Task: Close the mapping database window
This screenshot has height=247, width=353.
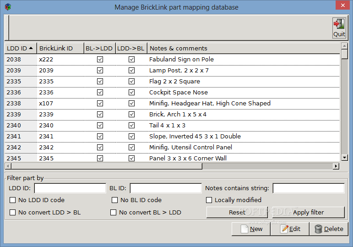Action: coord(342,5)
